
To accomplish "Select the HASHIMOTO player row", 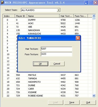I will click(47, 82).
